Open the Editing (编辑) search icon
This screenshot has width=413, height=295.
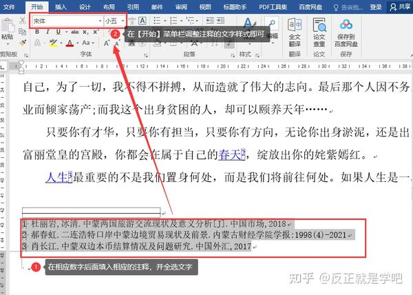pos(273,24)
